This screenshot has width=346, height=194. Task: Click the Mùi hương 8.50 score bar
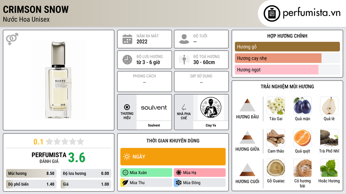[x=31, y=173]
